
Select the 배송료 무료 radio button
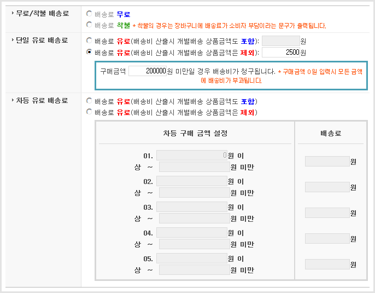(90, 14)
